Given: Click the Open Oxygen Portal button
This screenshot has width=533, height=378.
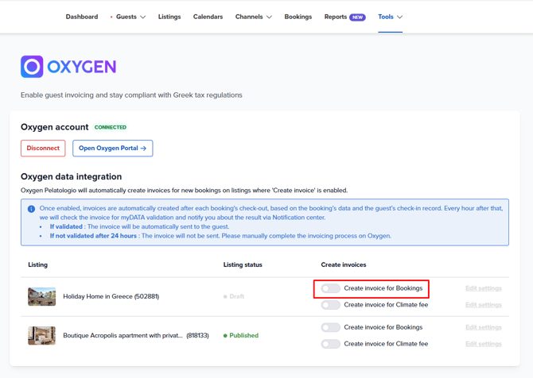Looking at the screenshot, I should point(112,148).
